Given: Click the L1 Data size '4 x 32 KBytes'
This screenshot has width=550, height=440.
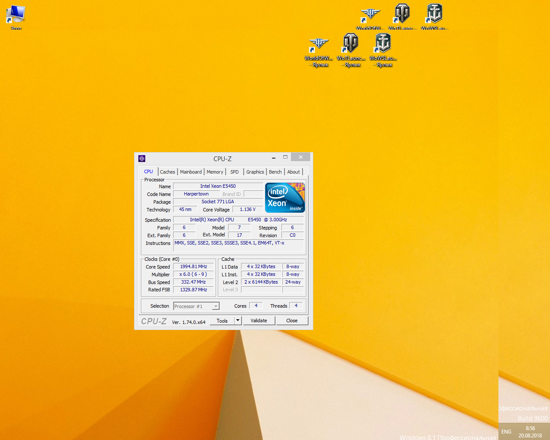Looking at the screenshot, I should [261, 266].
